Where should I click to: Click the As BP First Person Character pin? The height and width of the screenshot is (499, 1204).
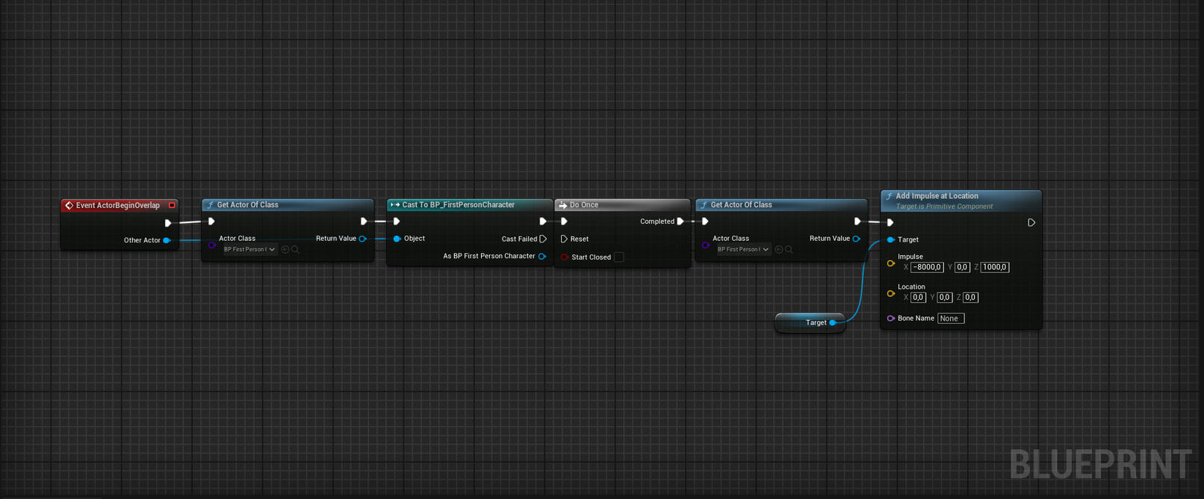click(x=542, y=257)
